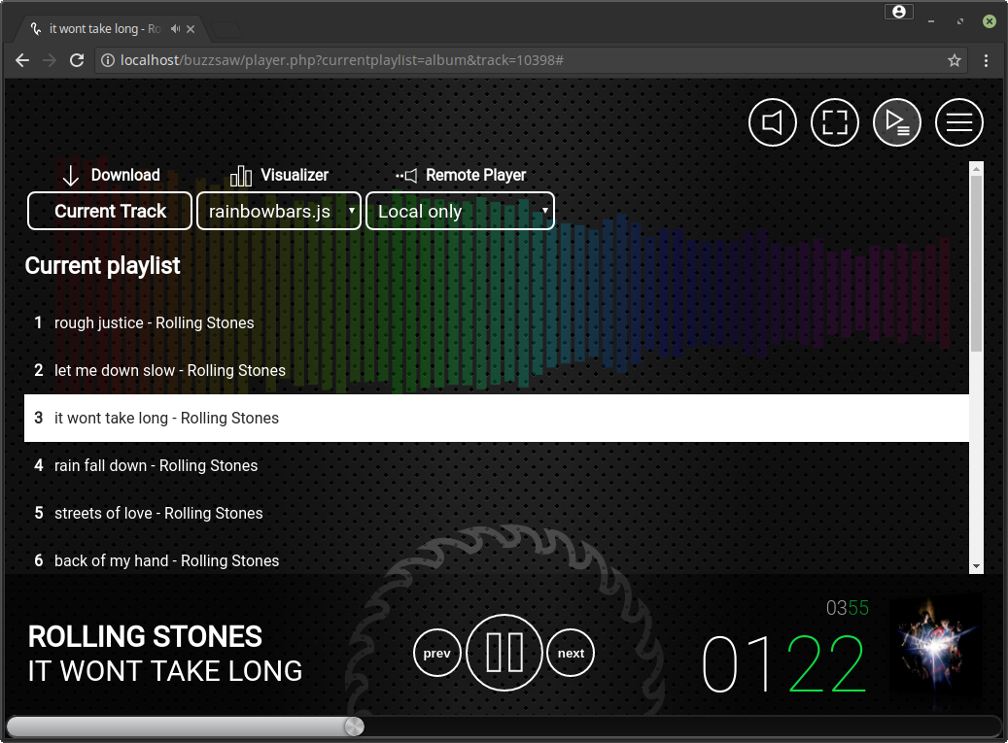The image size is (1008, 743).
Task: Click the browser forward arrow
Action: (x=50, y=60)
